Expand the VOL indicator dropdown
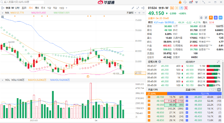Image resolution: width=224 pixels, height=123 pixels. click(2, 80)
